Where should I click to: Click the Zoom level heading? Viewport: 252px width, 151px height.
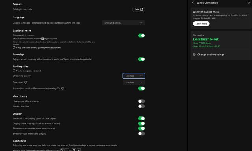coord(19,141)
